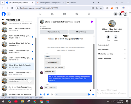Expand the Chat members section
131x104 pixels.
click(112, 49)
